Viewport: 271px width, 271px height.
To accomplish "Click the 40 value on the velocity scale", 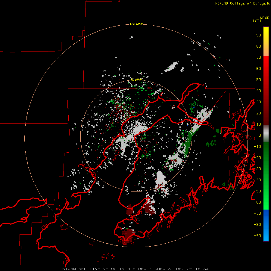I will tap(259, 91).
